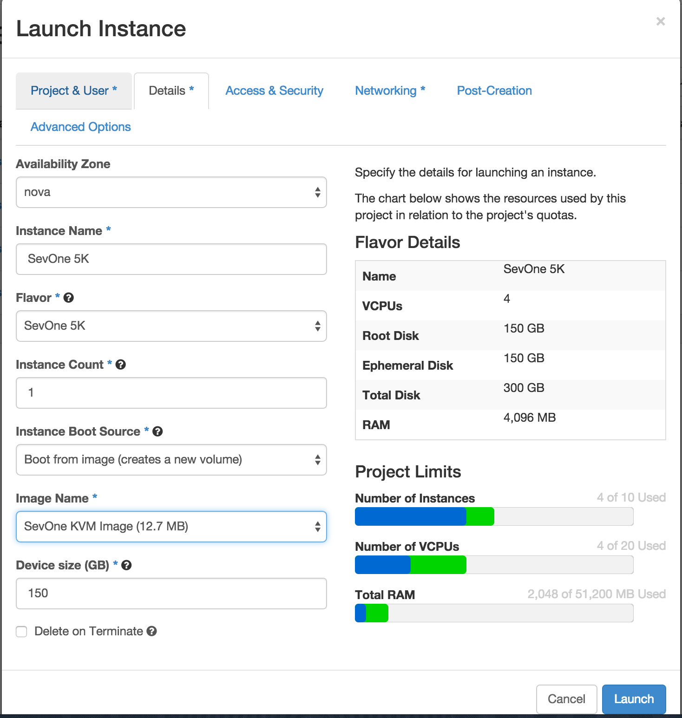Switch to the Networking tab
Viewport: 682px width, 718px height.
[390, 91]
